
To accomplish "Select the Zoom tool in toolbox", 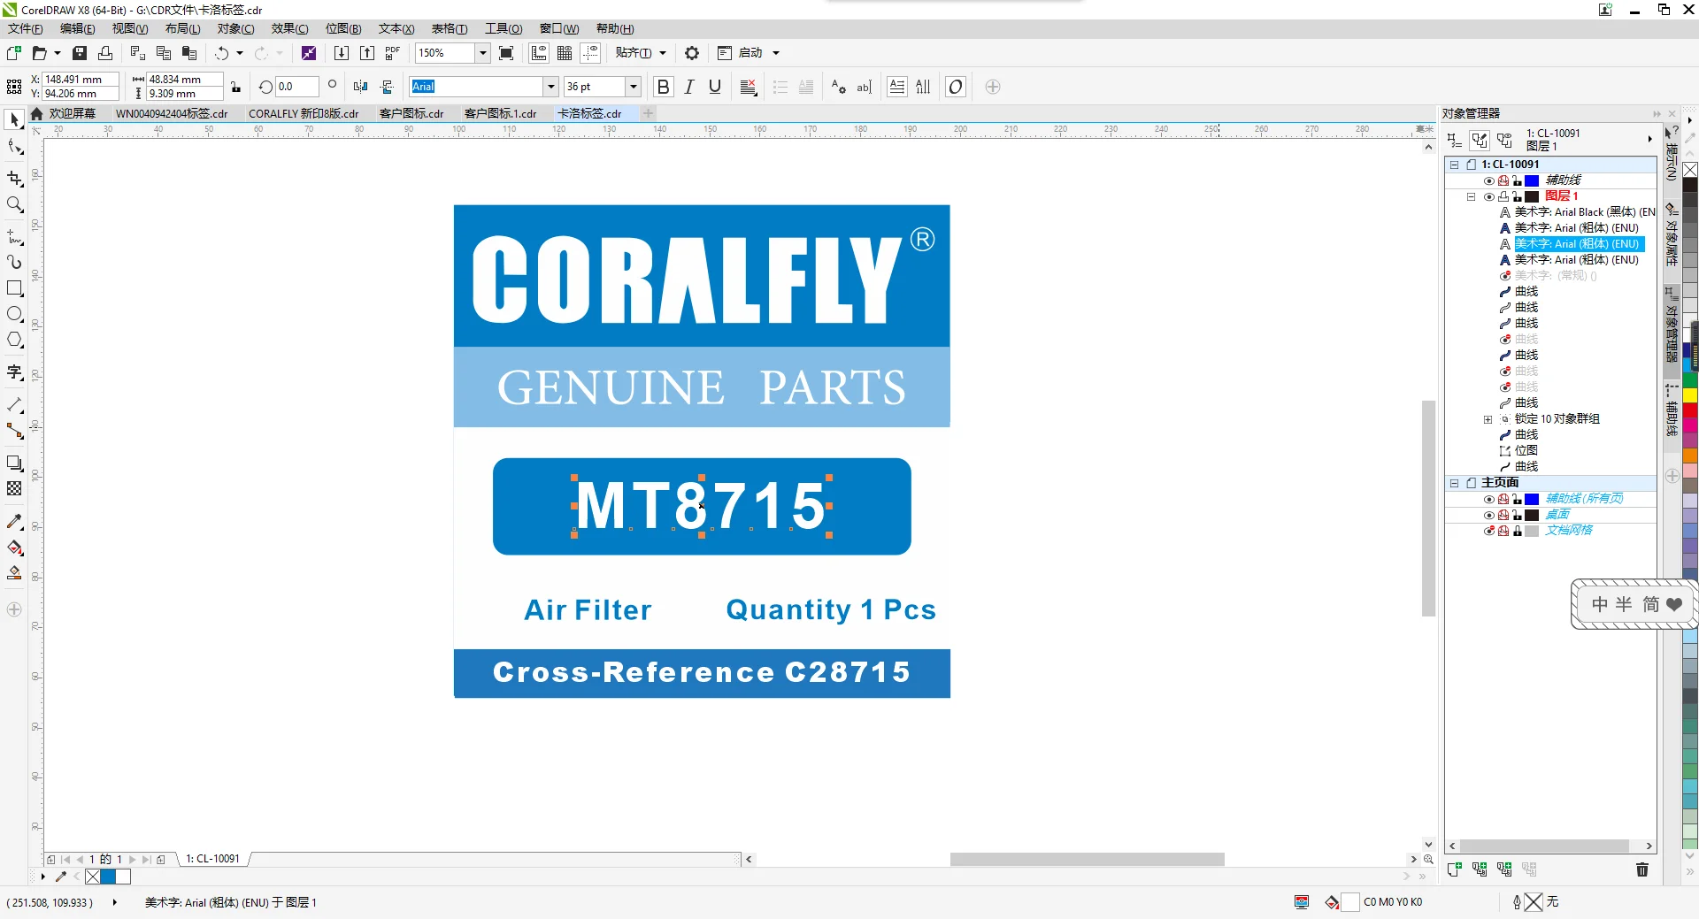I will pos(14,205).
